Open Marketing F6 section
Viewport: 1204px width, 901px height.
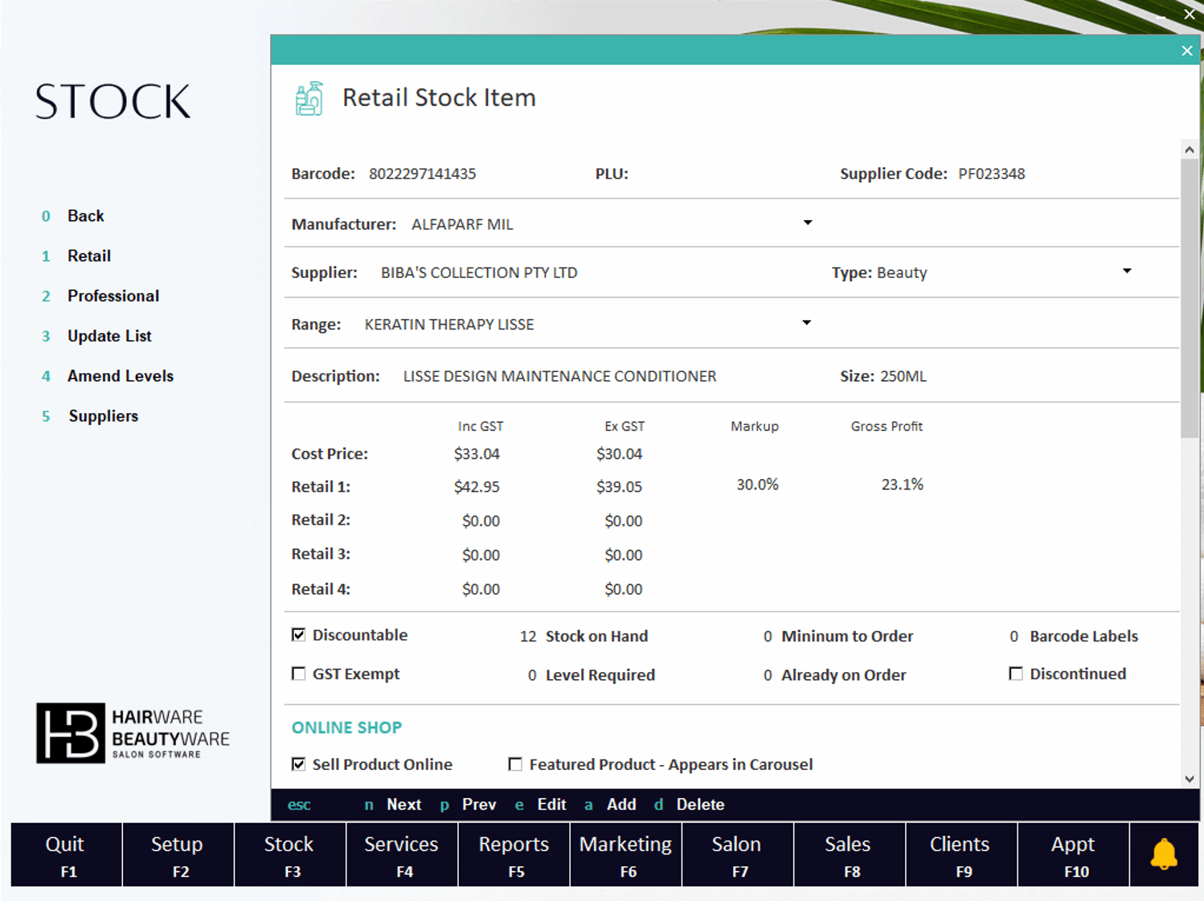pyautogui.click(x=625, y=854)
